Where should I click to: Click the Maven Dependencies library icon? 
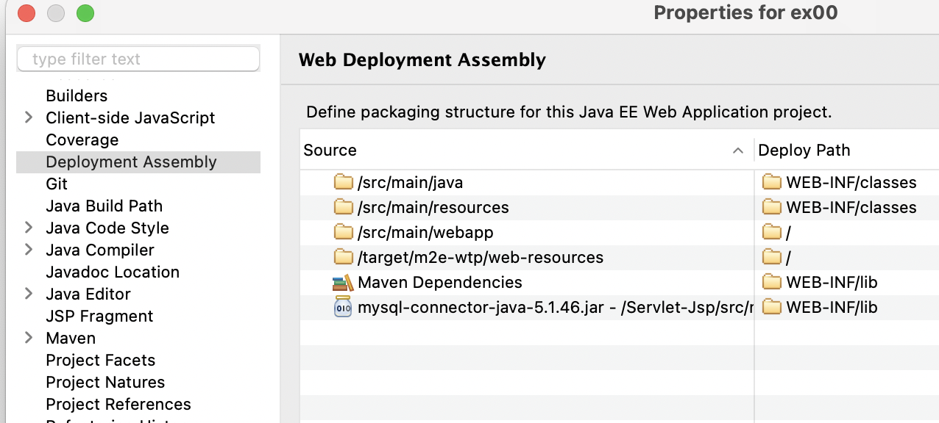(343, 282)
